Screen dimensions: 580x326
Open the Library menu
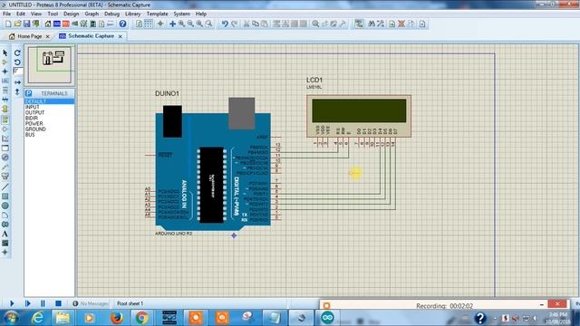point(132,14)
